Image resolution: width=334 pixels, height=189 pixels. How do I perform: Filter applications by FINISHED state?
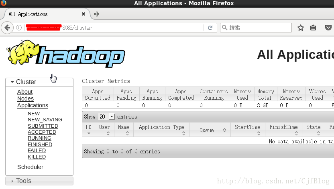pyautogui.click(x=40, y=145)
